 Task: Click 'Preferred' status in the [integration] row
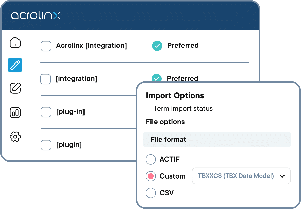point(182,78)
